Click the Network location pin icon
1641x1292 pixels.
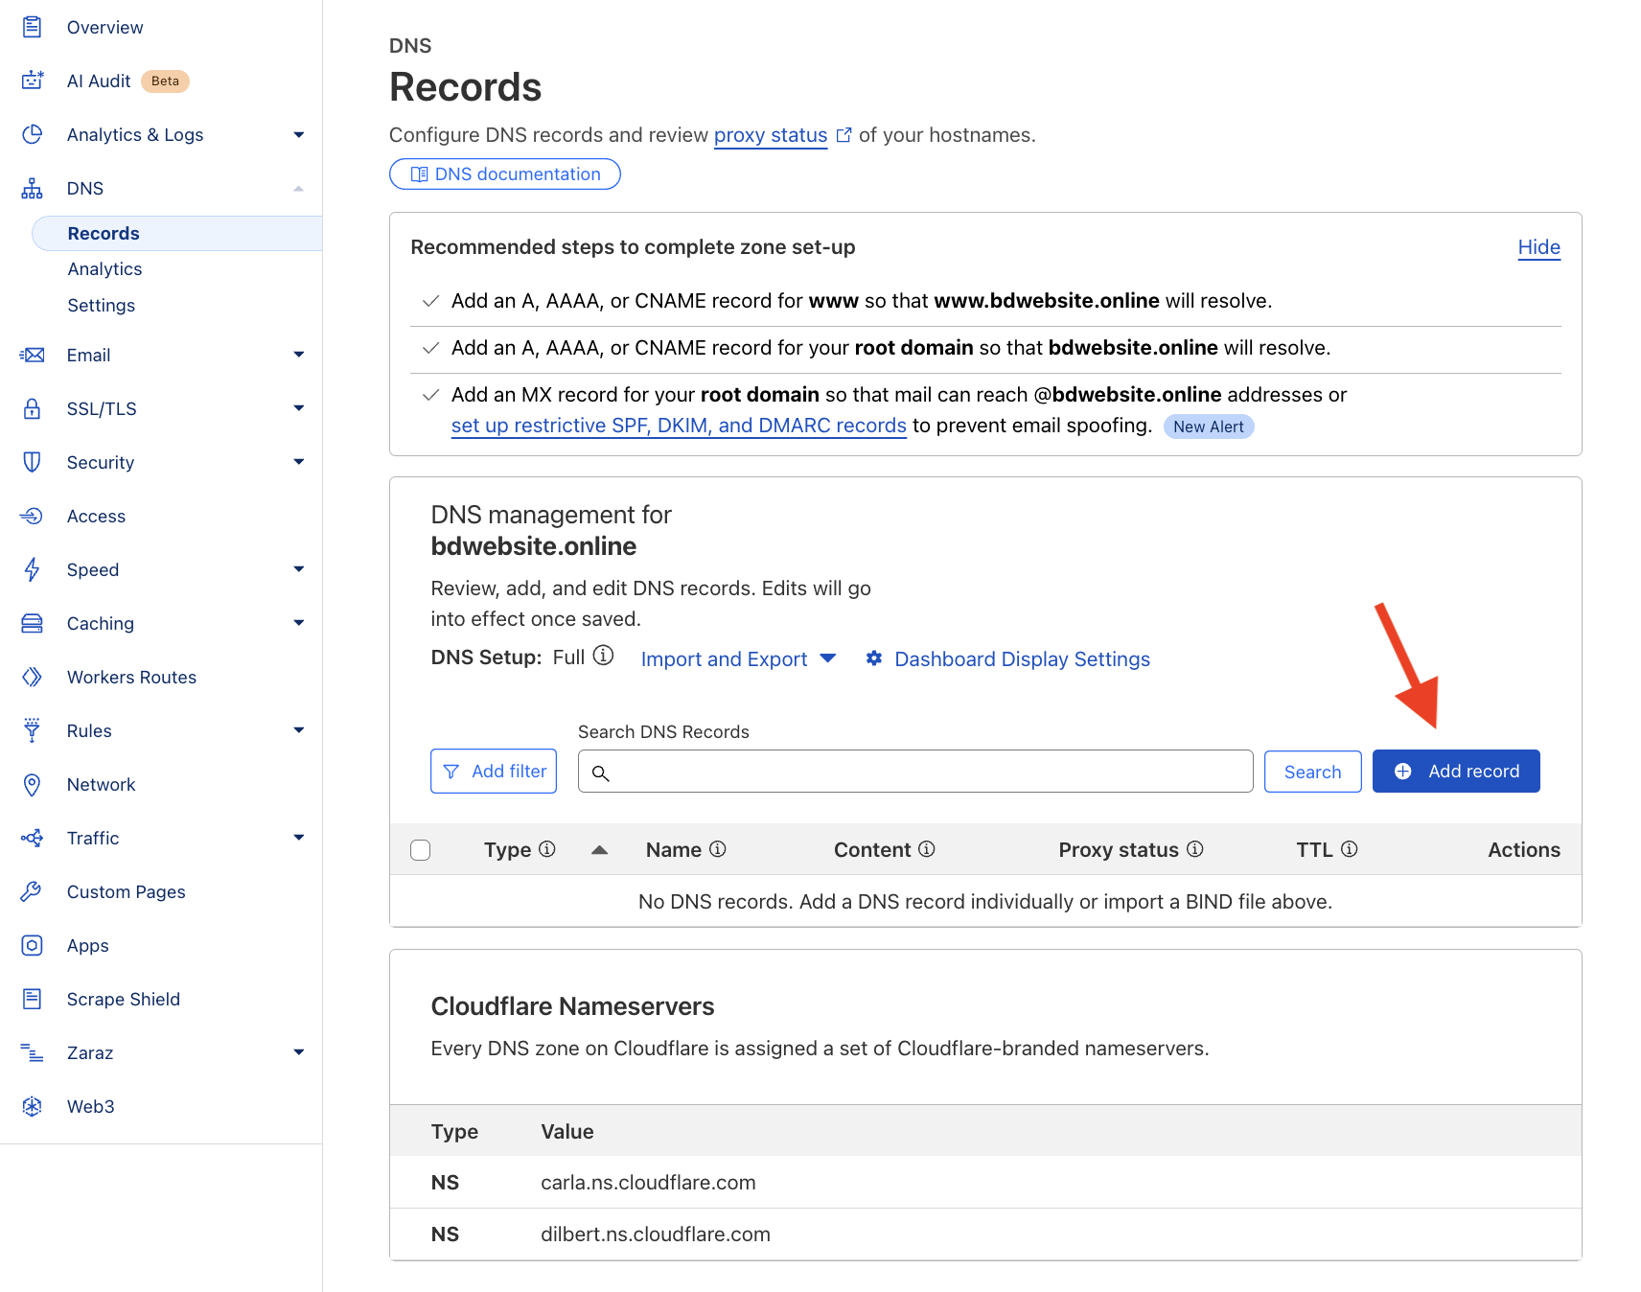(32, 784)
